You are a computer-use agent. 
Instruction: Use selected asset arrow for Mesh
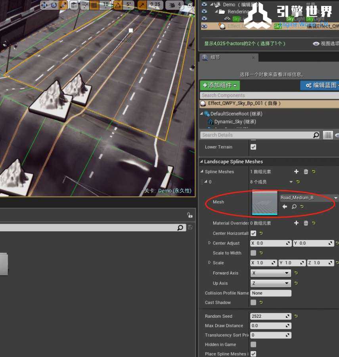pyautogui.click(x=285, y=207)
